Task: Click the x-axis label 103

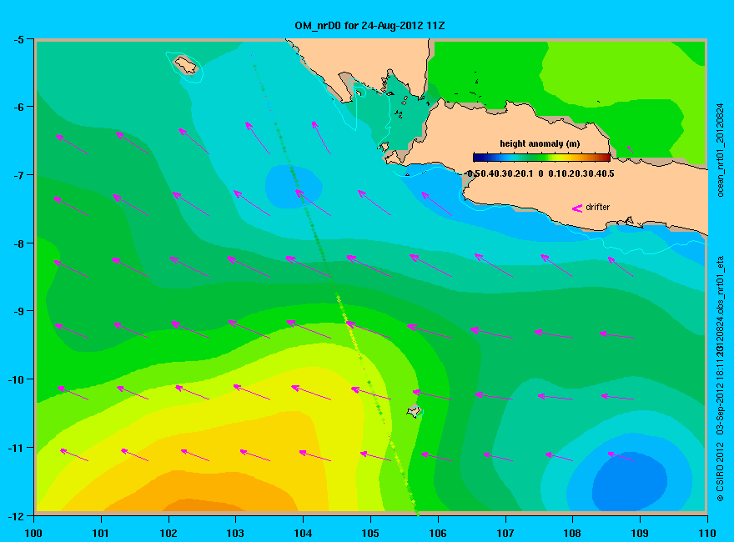Action: coord(235,533)
